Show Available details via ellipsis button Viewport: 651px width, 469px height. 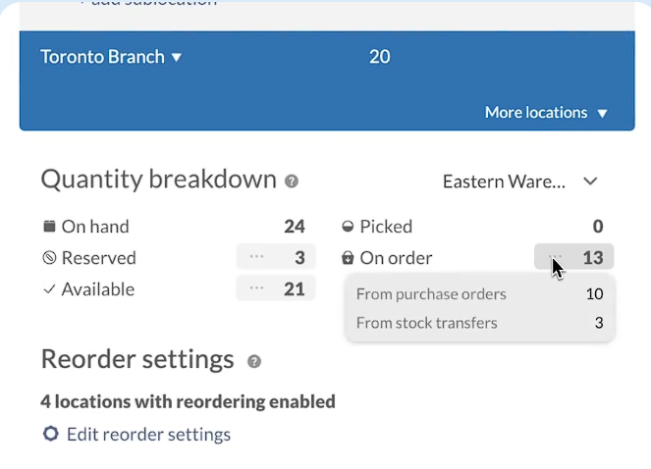point(256,288)
